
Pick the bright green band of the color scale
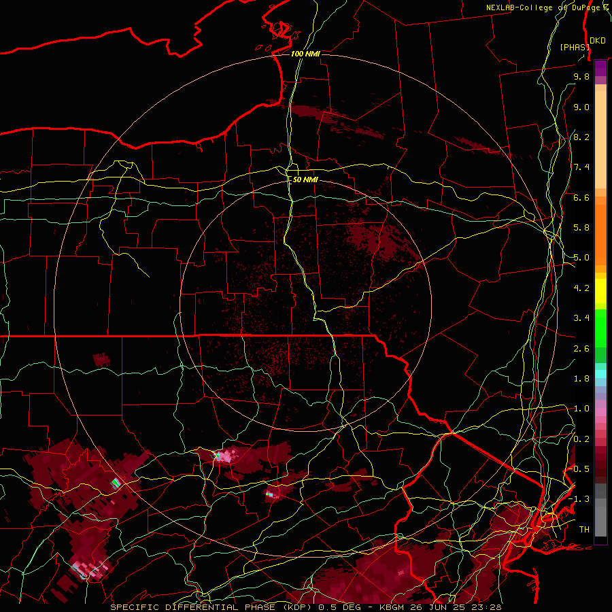click(600, 328)
